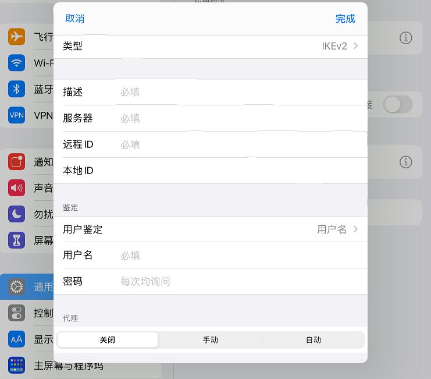Open 用户鉴定 authentication method chooser

pos(211,229)
